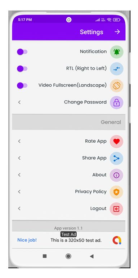Click the Nice job! ad link
This screenshot has height=278, width=138.
27,240
